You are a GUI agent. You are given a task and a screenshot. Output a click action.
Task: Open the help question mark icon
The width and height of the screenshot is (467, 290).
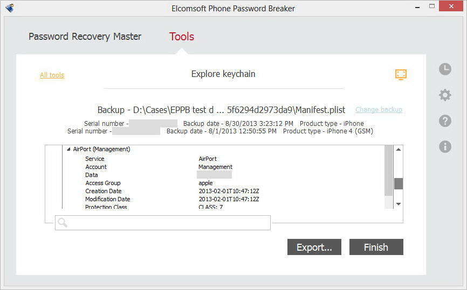coord(445,121)
